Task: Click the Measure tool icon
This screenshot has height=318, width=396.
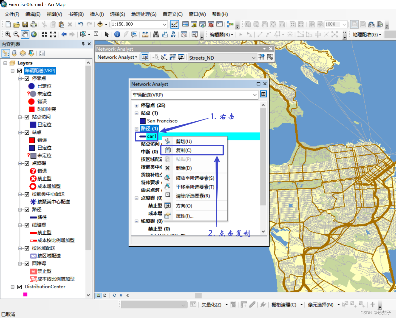Action: click(146, 35)
